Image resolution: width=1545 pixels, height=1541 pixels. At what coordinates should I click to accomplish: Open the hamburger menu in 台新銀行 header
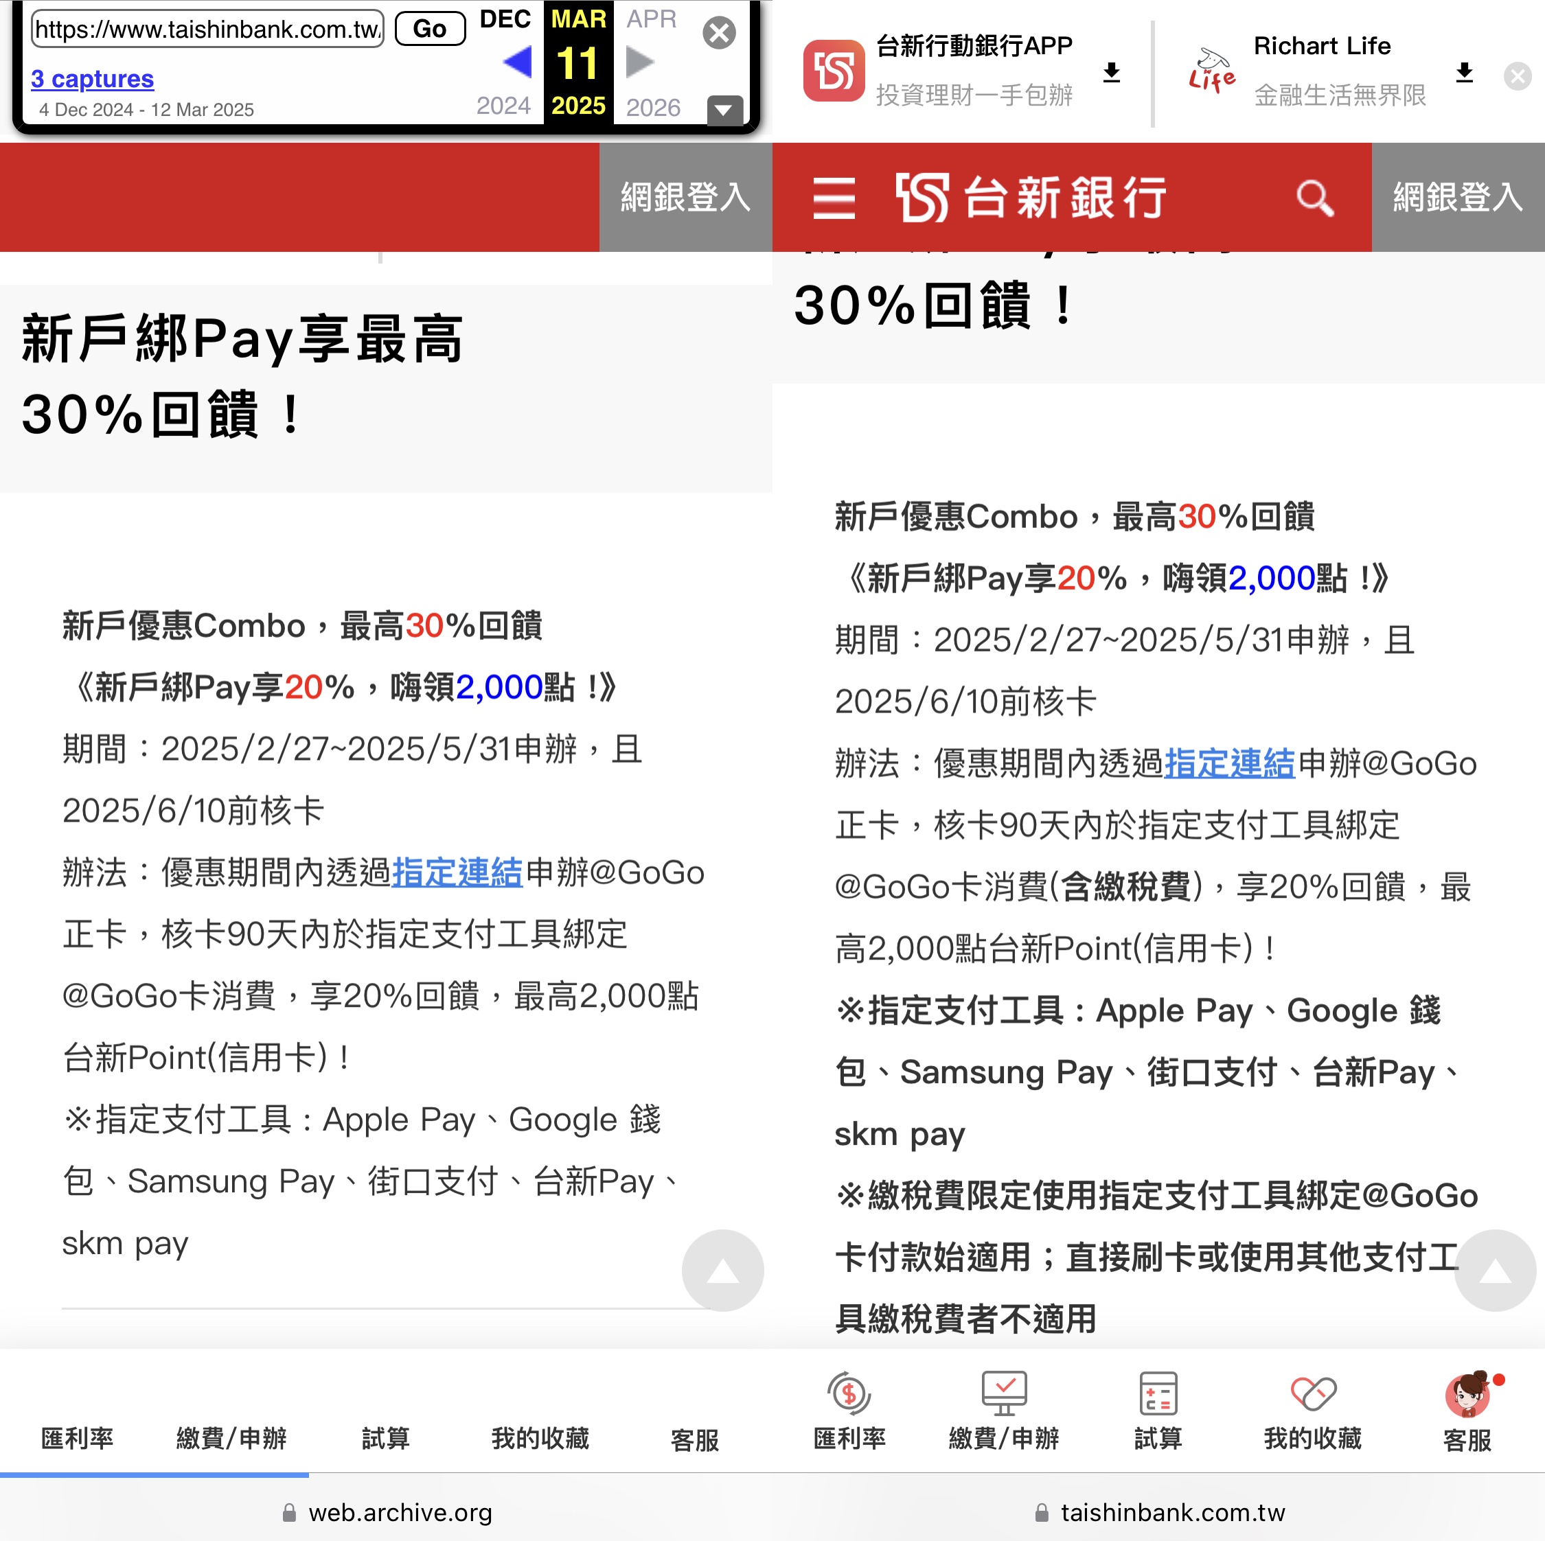[834, 198]
